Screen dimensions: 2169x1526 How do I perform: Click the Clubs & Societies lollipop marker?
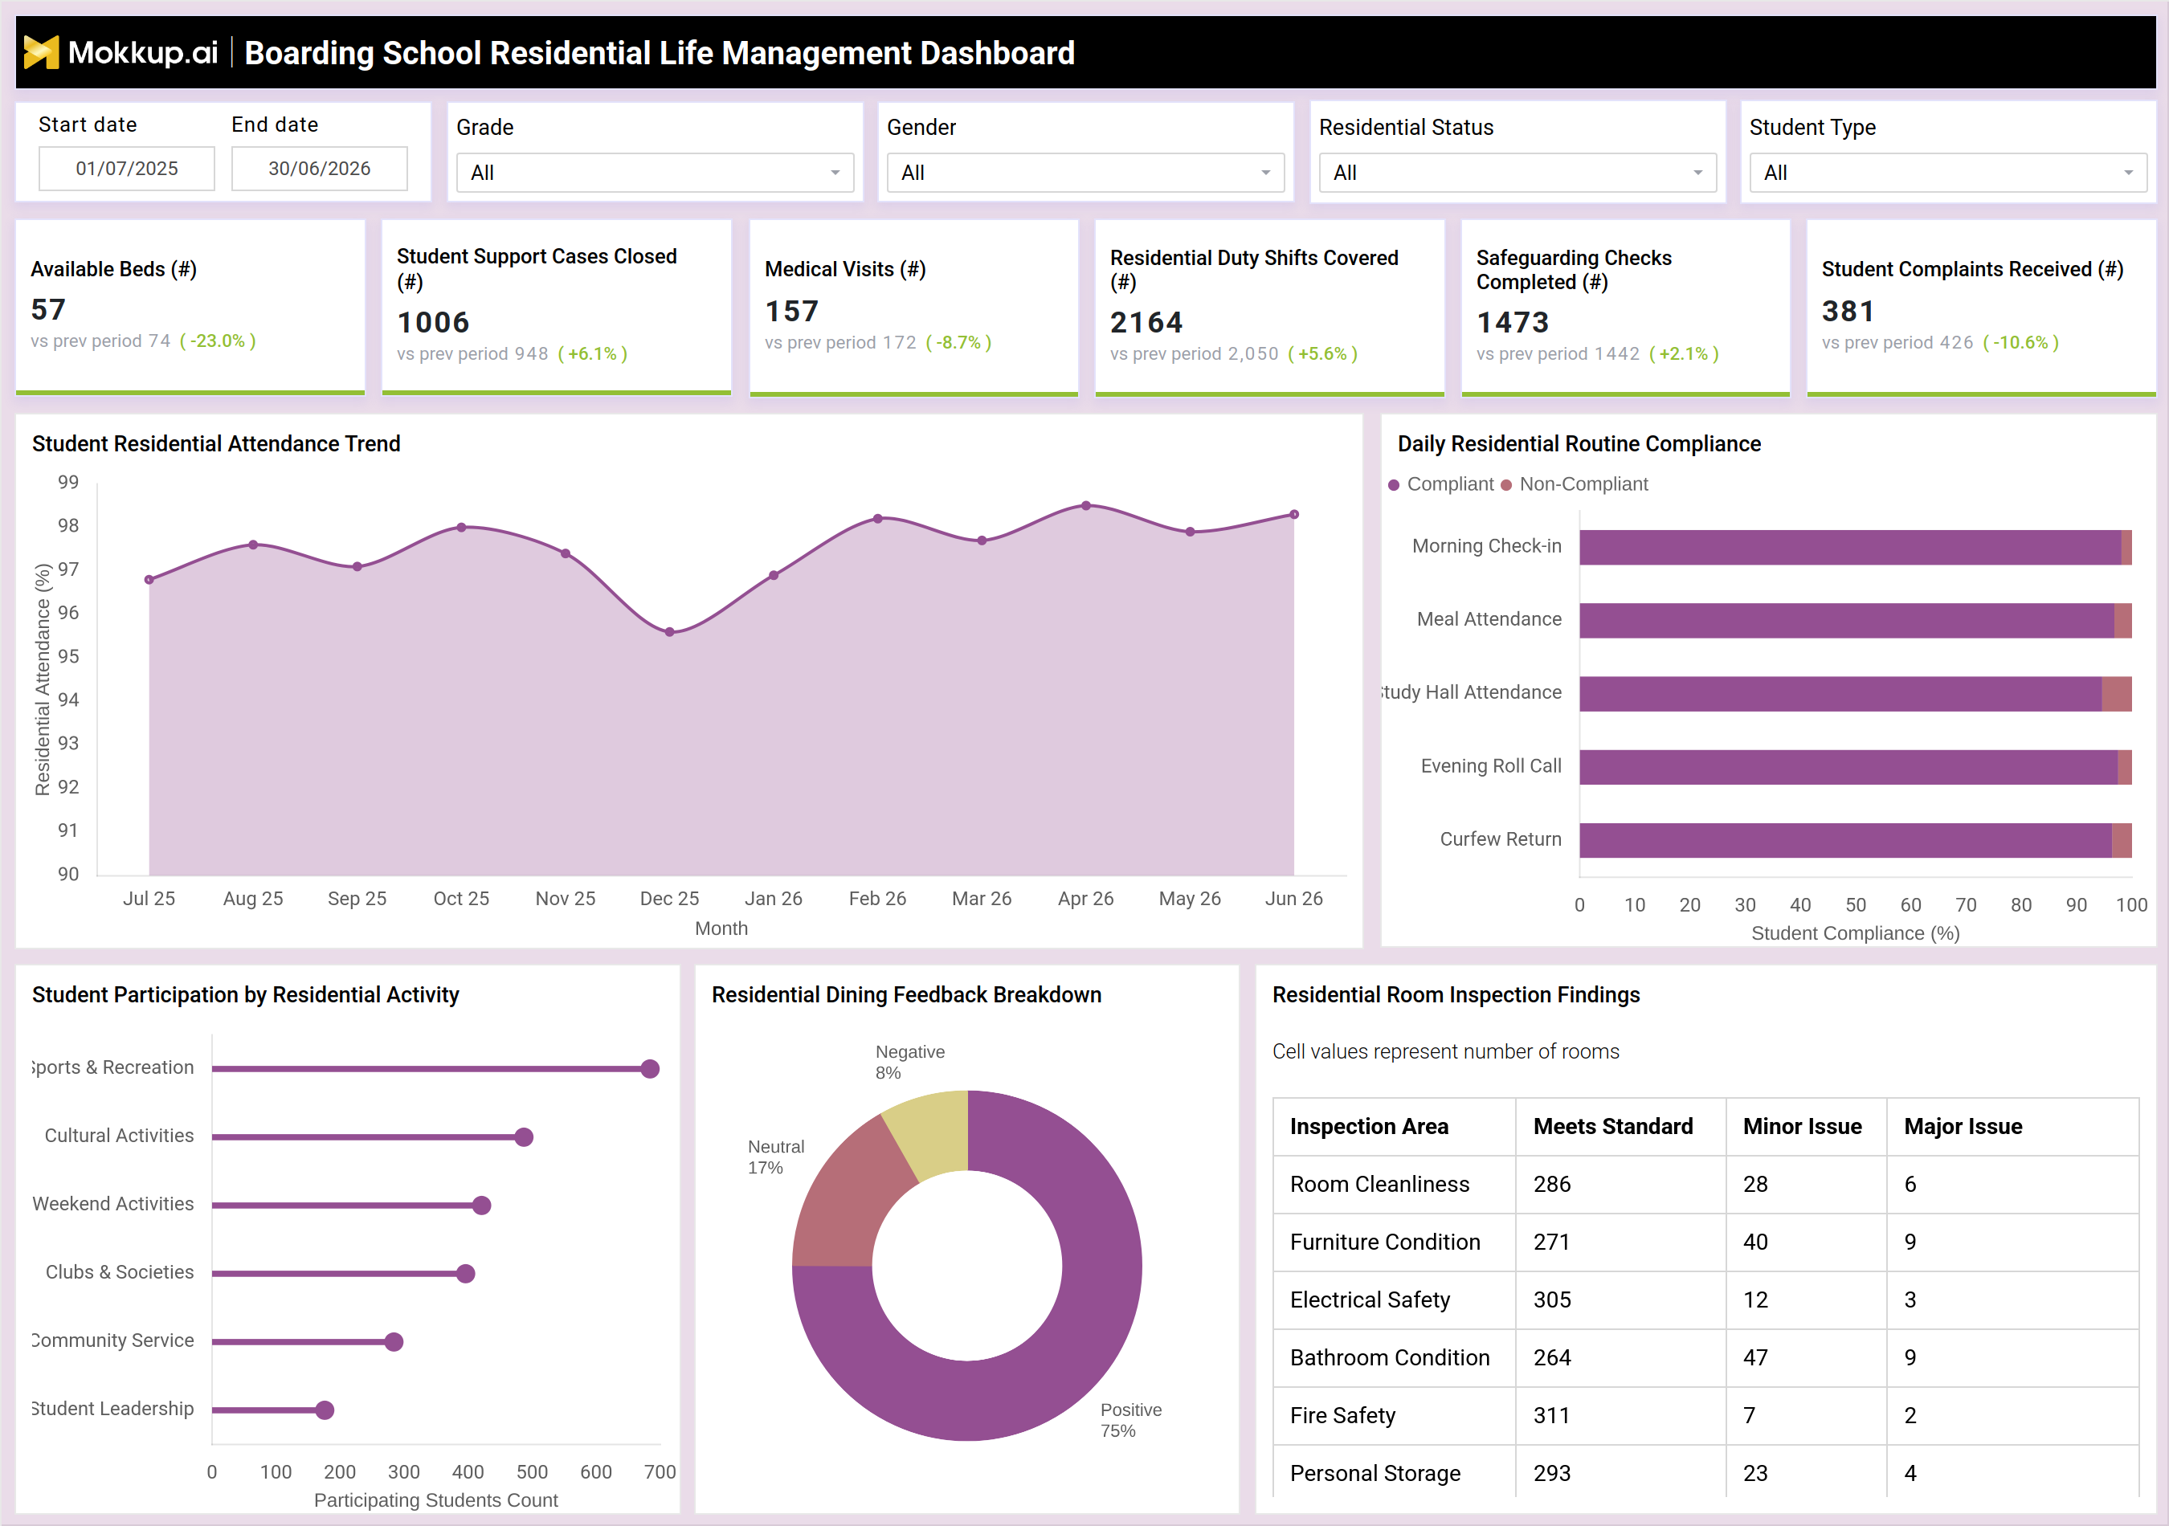(466, 1274)
